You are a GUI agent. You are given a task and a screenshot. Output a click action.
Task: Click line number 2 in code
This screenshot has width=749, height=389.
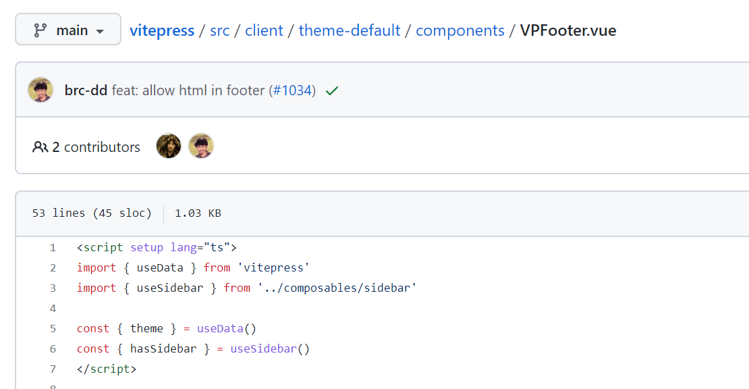53,267
